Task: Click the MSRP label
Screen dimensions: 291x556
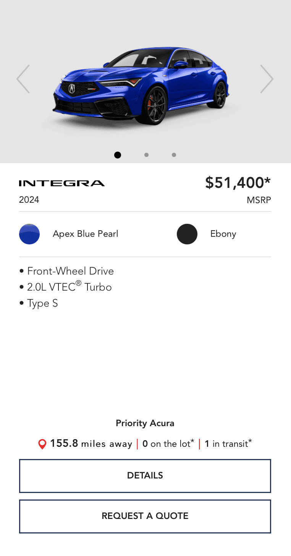Action: pyautogui.click(x=259, y=200)
